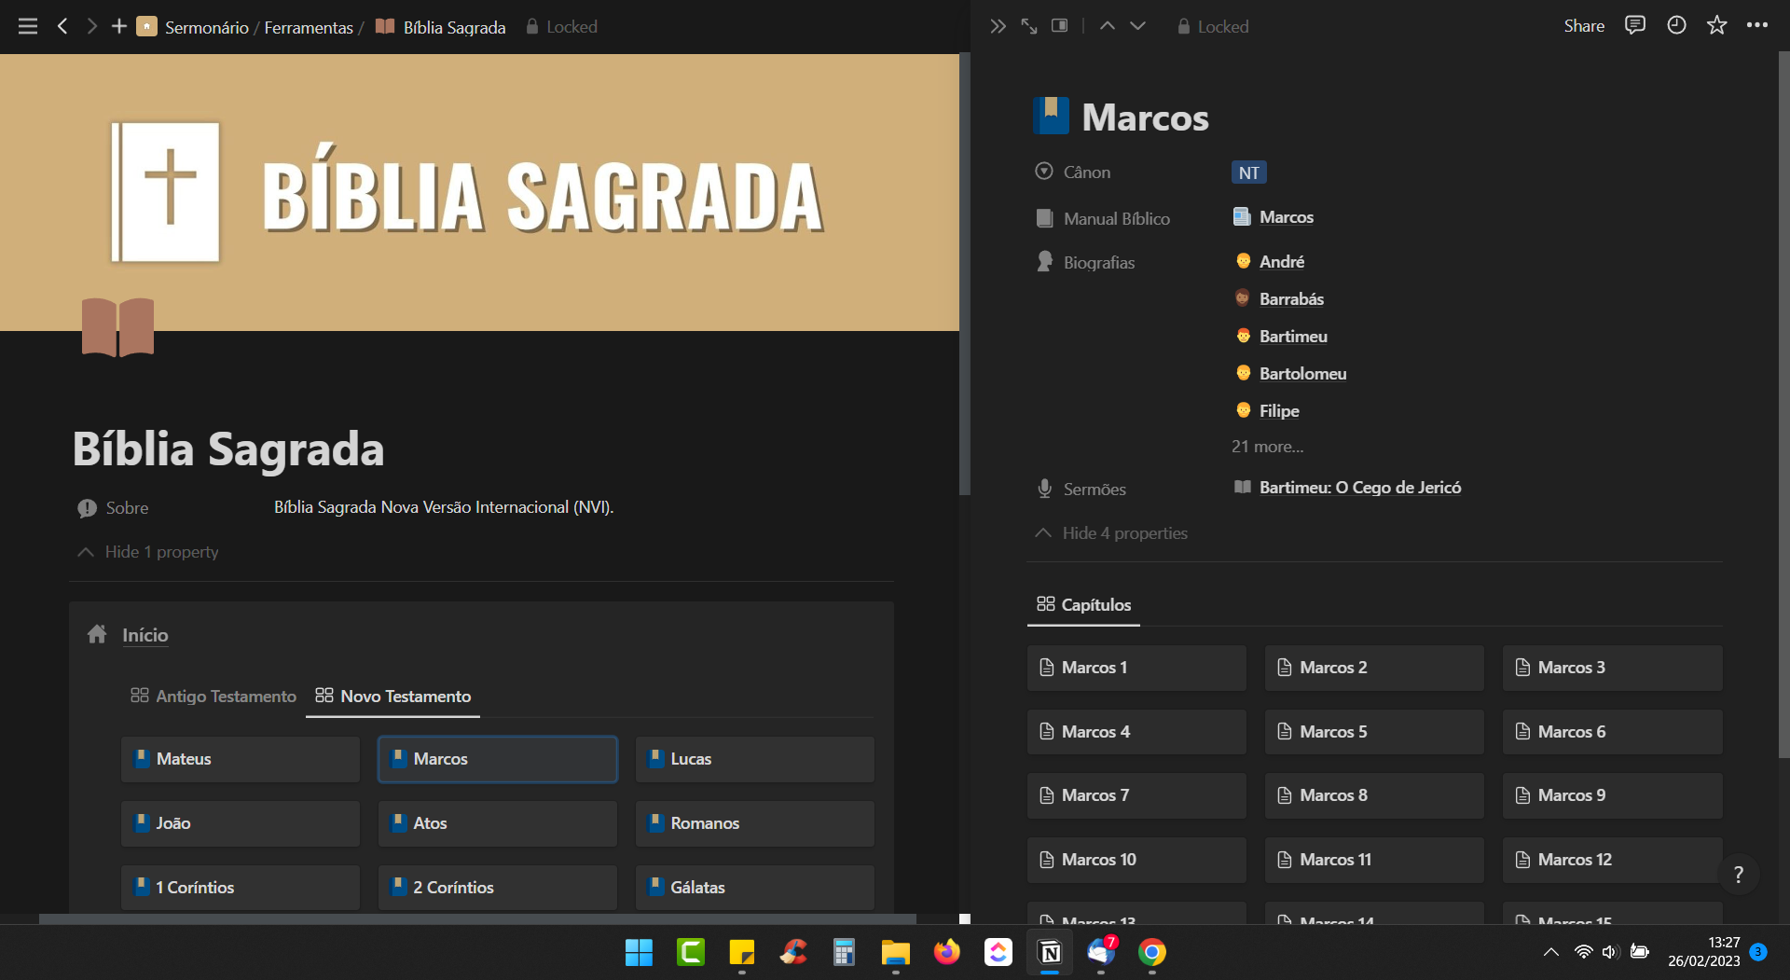
Task: Open Firefox from the taskbar
Action: pos(947,952)
